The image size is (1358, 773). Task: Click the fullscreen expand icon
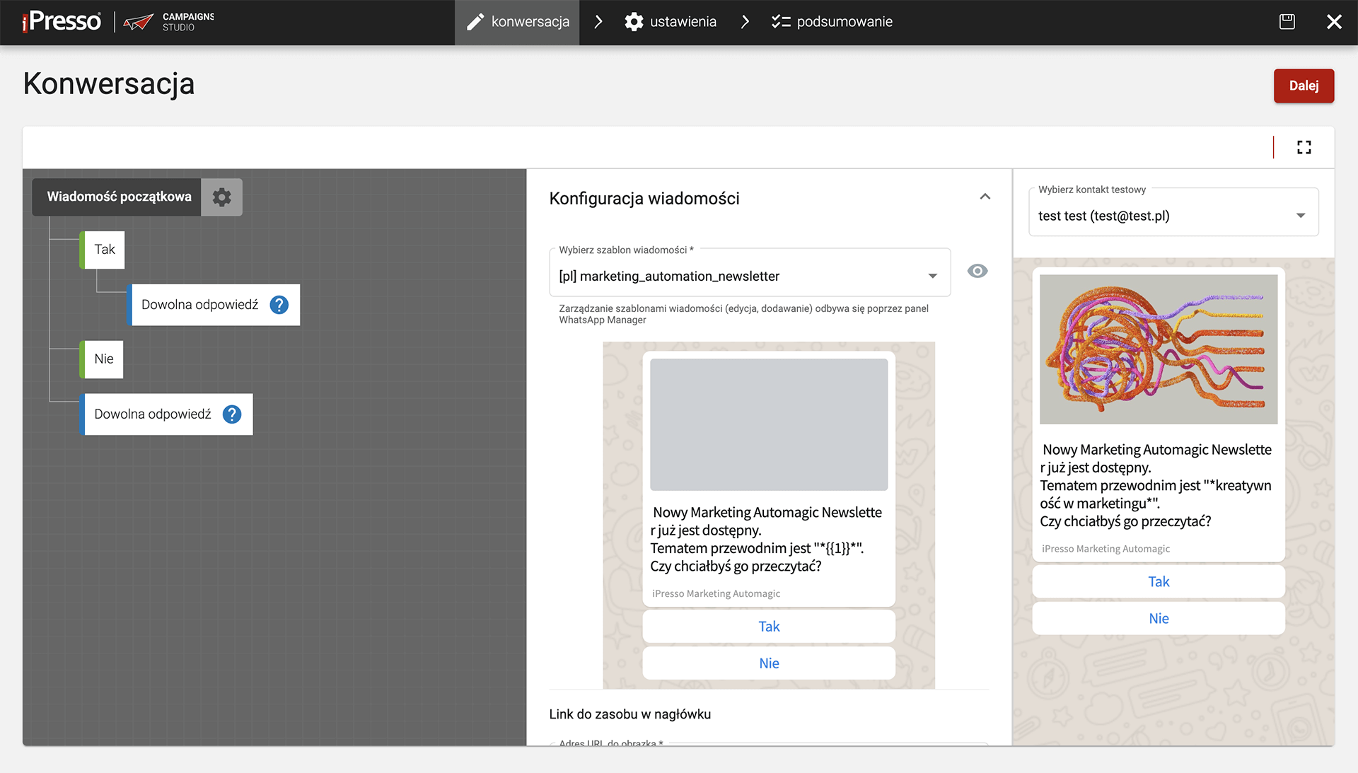tap(1304, 147)
